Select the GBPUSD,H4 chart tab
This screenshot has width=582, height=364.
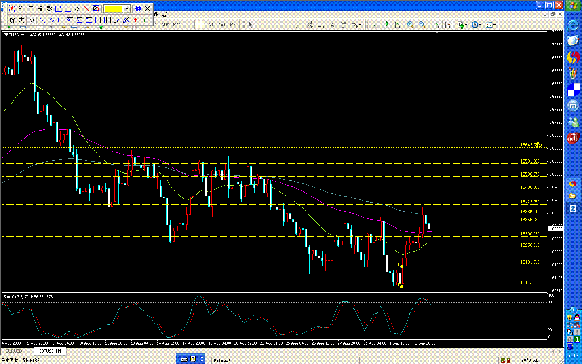[x=50, y=351]
